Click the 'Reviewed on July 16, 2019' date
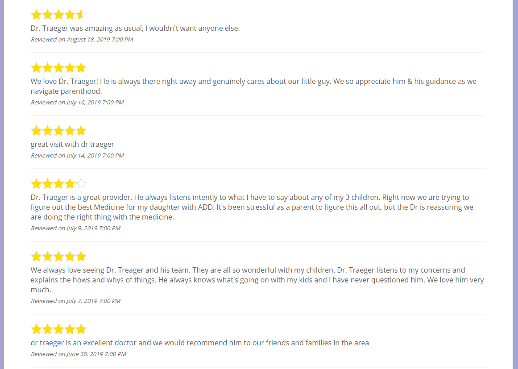This screenshot has width=518, height=369. tap(77, 103)
